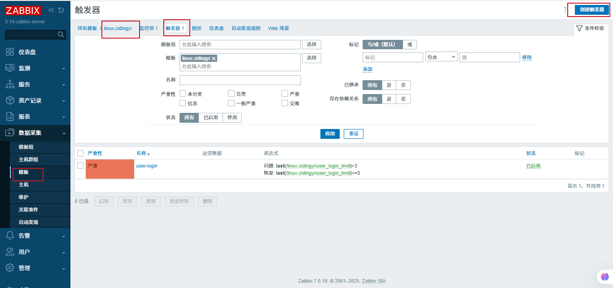Click the floating assistant icon bottom right
This screenshot has height=288, width=613.
pos(604,277)
